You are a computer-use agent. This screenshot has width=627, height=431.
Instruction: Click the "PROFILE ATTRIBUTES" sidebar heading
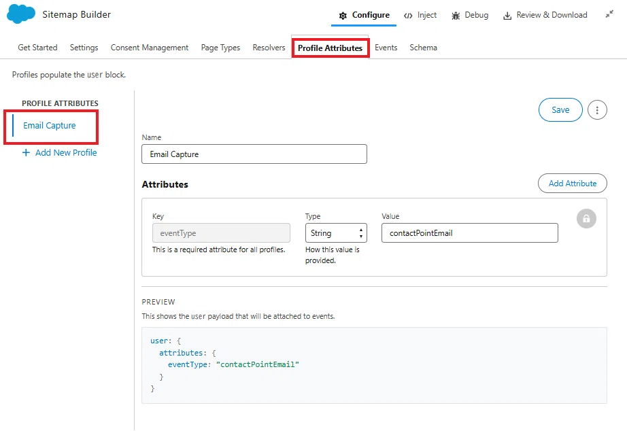point(60,103)
